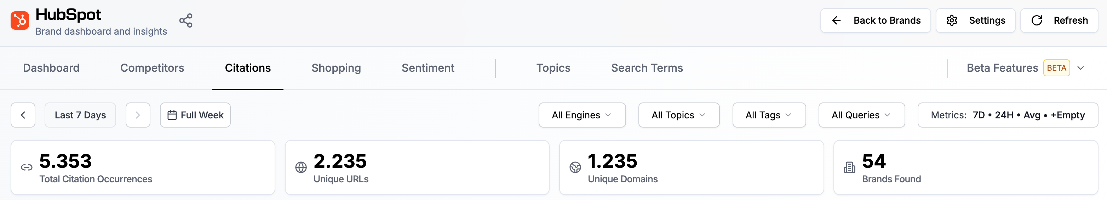
Task: Open the Shopping tab
Action: pyautogui.click(x=336, y=68)
